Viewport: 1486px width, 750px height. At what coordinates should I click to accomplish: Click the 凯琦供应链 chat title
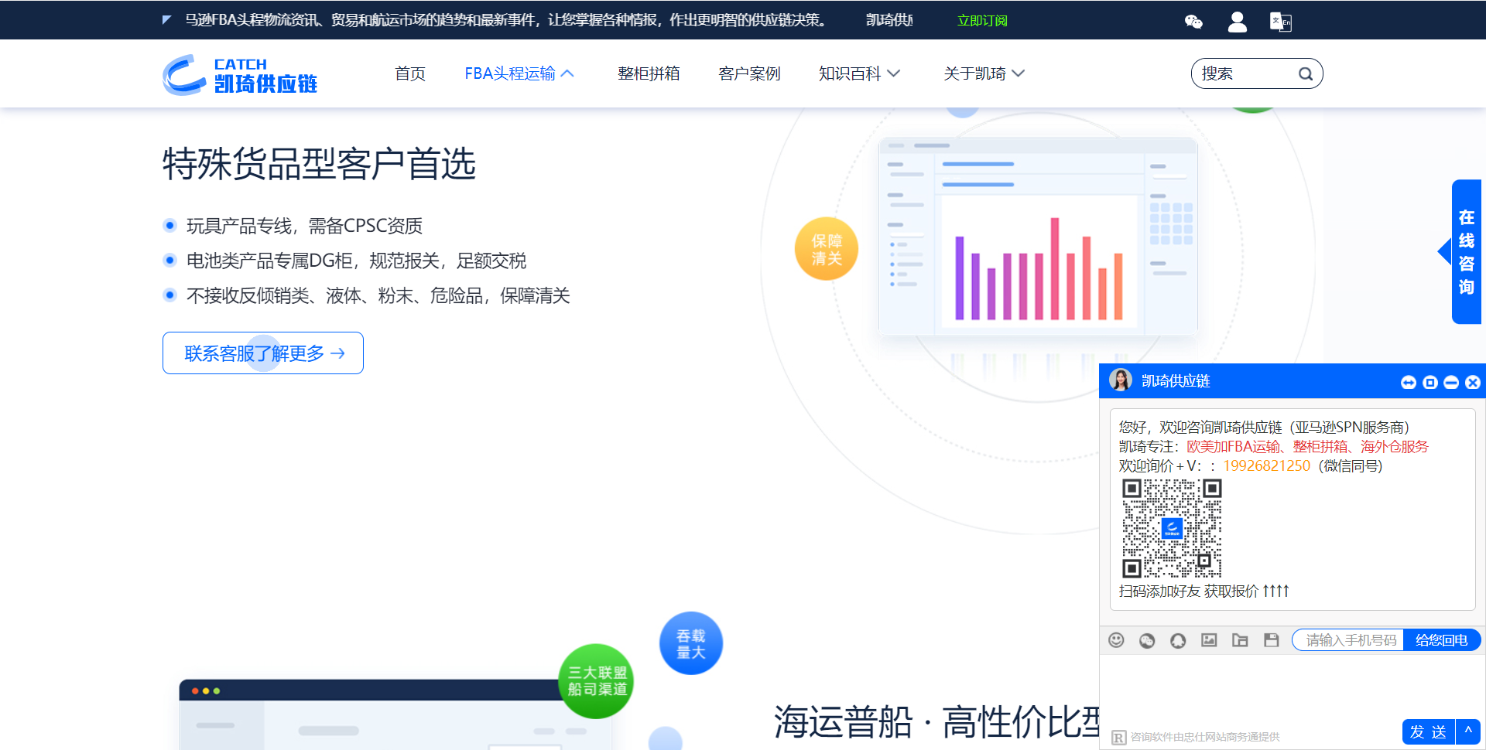1176,381
